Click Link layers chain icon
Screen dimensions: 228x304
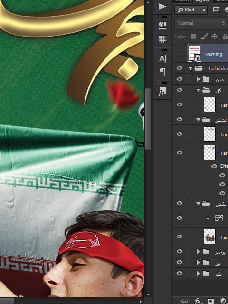tap(185, 301)
